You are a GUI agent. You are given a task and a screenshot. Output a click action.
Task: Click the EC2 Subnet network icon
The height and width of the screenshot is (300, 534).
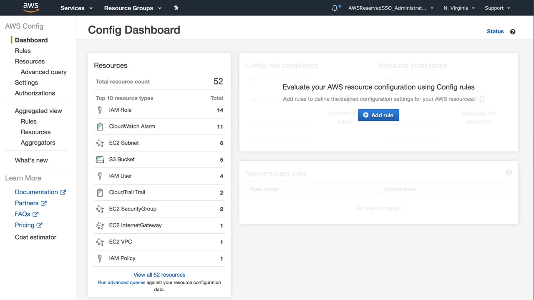(100, 143)
